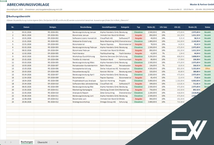
Task: Select the Workshop-Durchführung description cell
Action: click(x=86, y=56)
